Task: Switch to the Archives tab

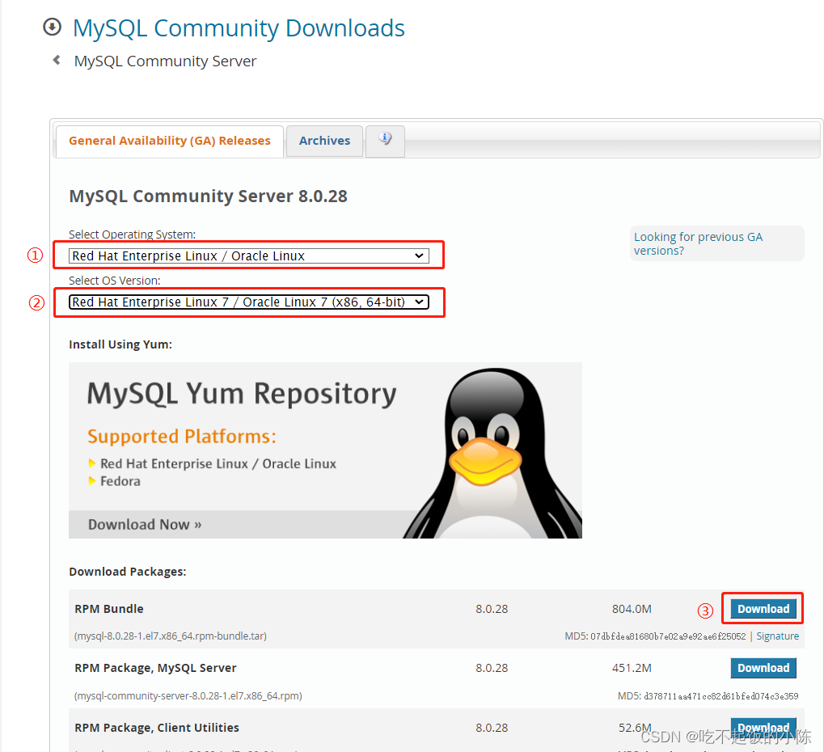Action: (x=324, y=141)
